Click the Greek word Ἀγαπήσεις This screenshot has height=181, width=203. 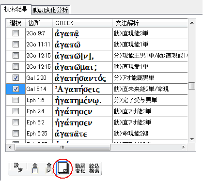click(78, 90)
